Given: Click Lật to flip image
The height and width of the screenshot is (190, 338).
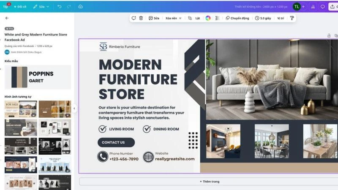Looking at the screenshot, I should point(197,18).
